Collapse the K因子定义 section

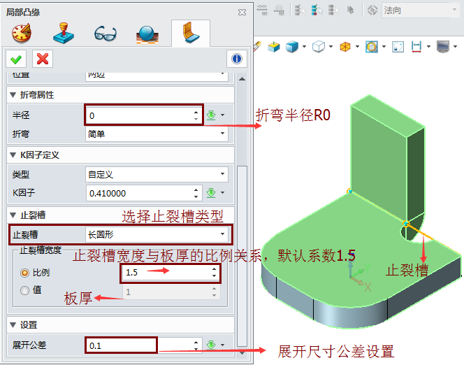pos(13,155)
